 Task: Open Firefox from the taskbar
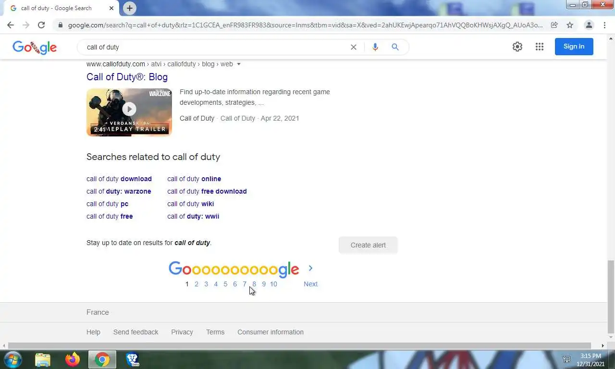[73, 359]
